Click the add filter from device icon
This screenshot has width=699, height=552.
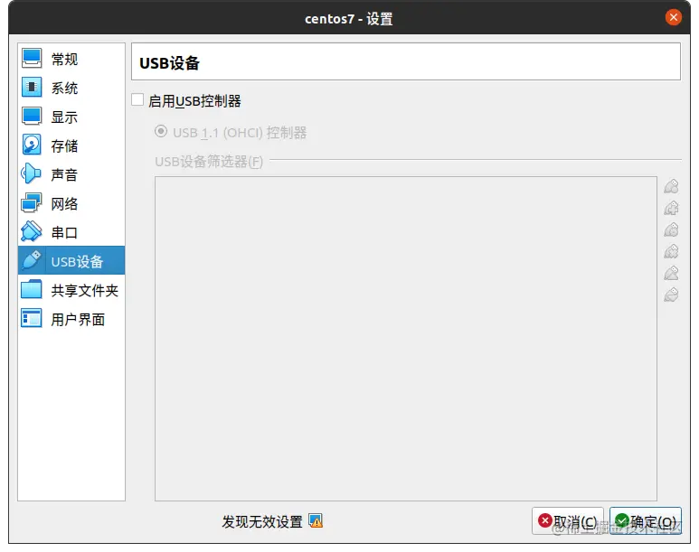pos(671,208)
